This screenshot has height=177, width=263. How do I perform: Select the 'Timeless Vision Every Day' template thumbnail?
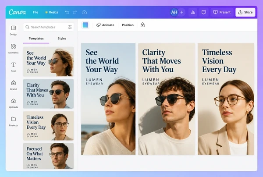48,126
